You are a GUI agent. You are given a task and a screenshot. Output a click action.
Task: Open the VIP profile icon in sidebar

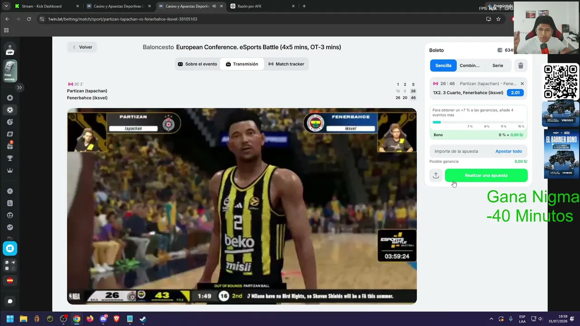(10, 49)
